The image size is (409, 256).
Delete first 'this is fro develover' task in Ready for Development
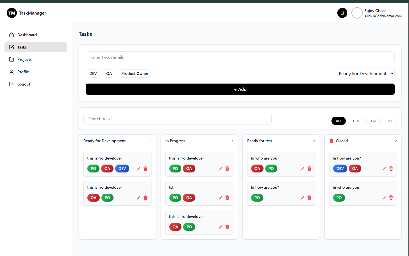coord(146,169)
